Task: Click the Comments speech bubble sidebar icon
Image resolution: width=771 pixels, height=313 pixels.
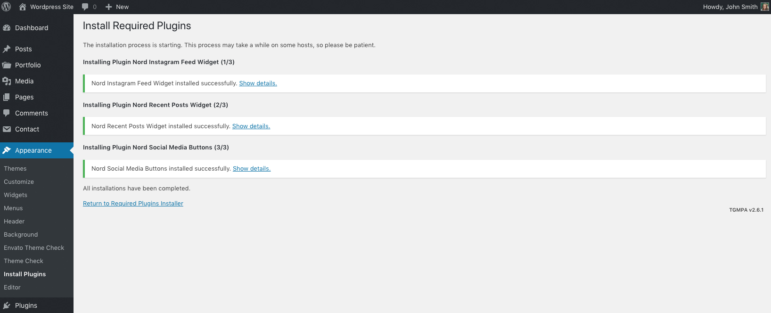Action: point(7,113)
